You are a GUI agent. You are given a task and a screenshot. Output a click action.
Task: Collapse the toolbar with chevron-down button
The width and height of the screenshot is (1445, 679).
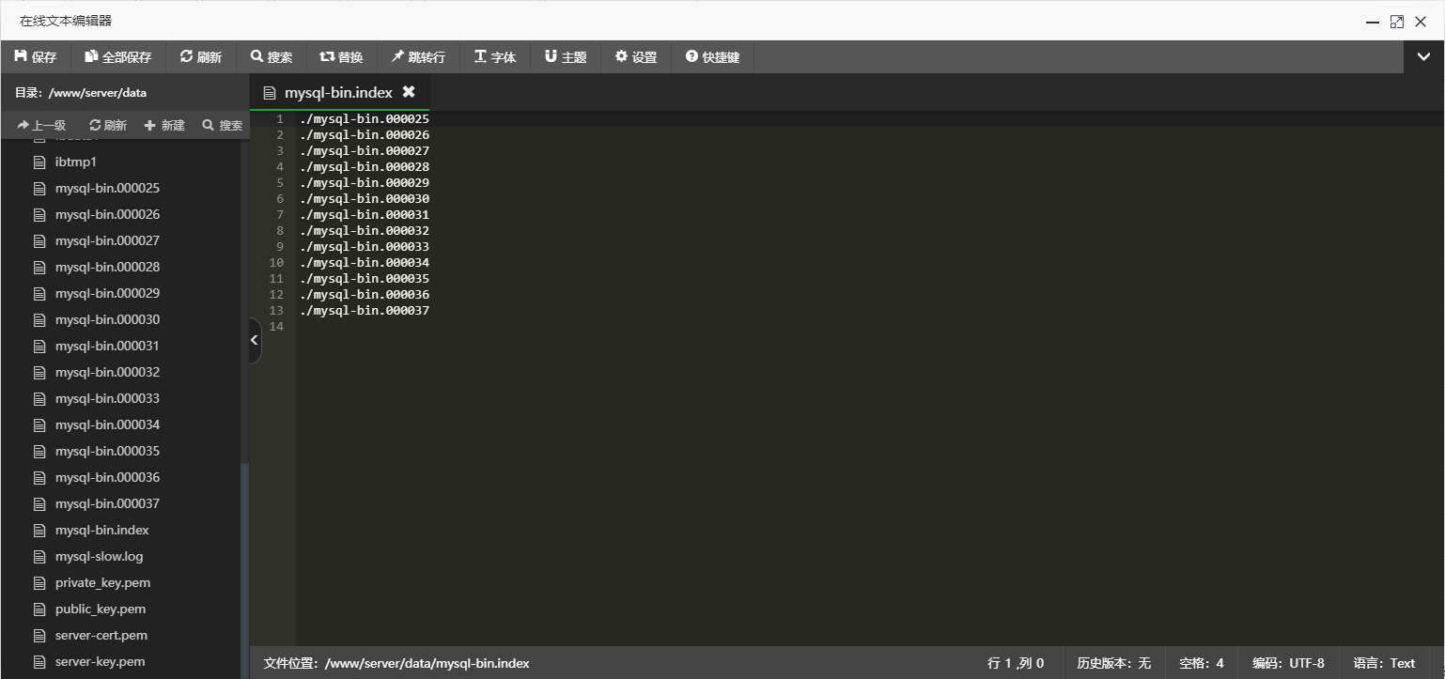click(1423, 57)
